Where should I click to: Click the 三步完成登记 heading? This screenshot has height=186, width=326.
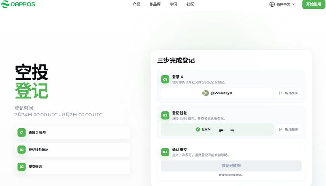click(x=176, y=60)
